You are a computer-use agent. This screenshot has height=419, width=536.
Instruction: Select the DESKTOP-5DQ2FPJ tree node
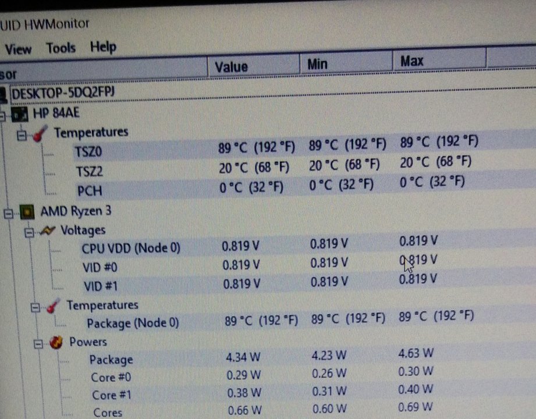[63, 93]
